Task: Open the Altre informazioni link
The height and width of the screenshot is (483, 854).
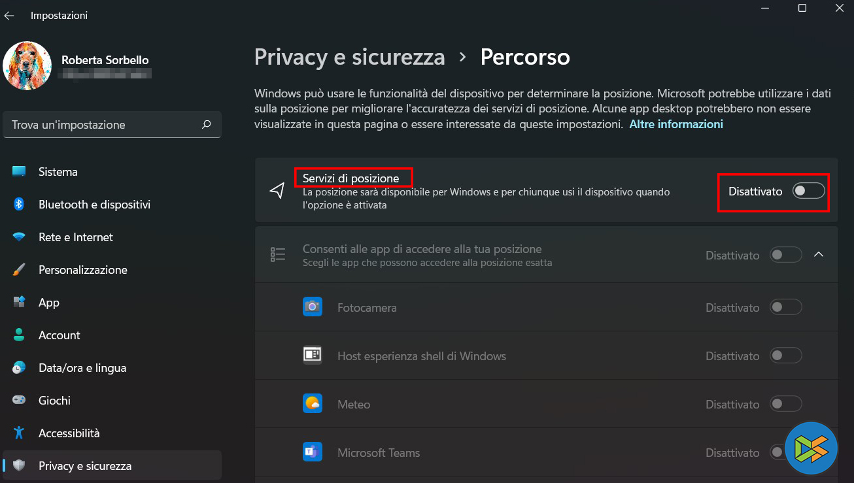Action: (676, 124)
